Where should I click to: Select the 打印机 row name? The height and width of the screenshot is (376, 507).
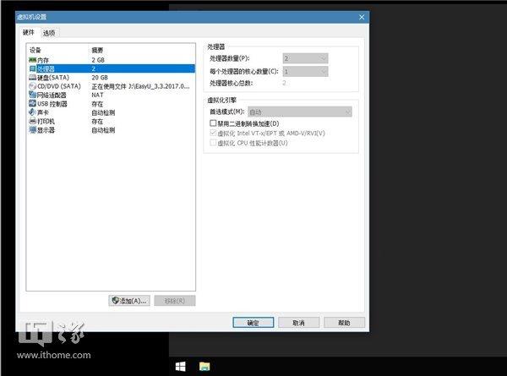[46, 122]
